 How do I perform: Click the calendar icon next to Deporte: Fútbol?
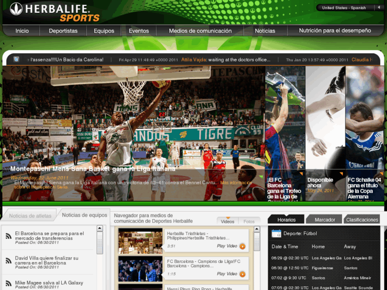[276, 233]
